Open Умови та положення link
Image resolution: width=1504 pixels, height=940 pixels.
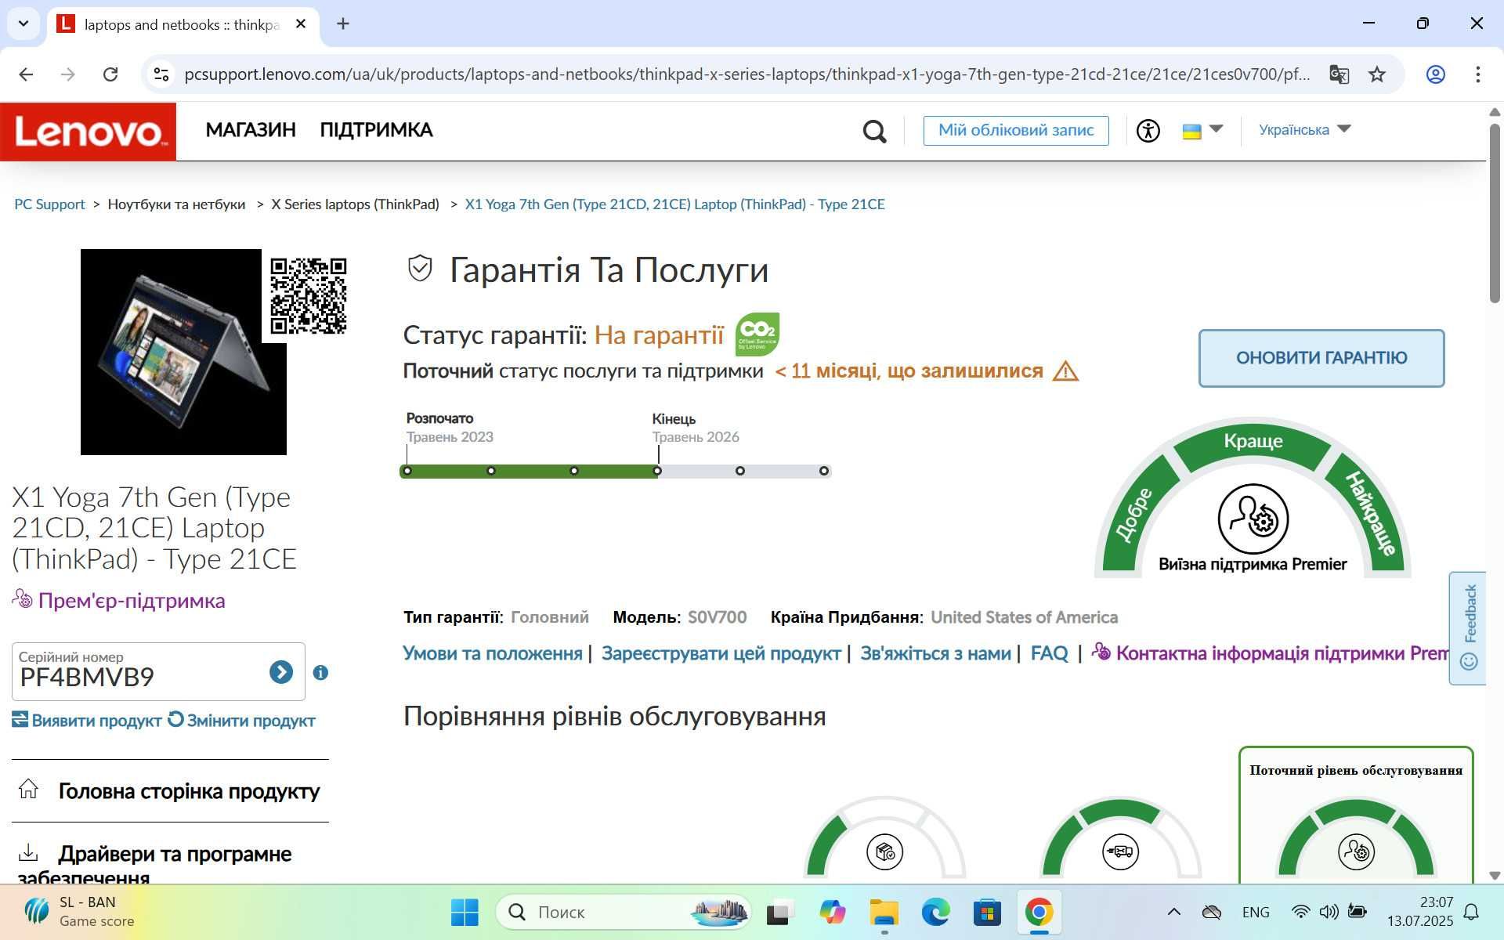coord(492,653)
